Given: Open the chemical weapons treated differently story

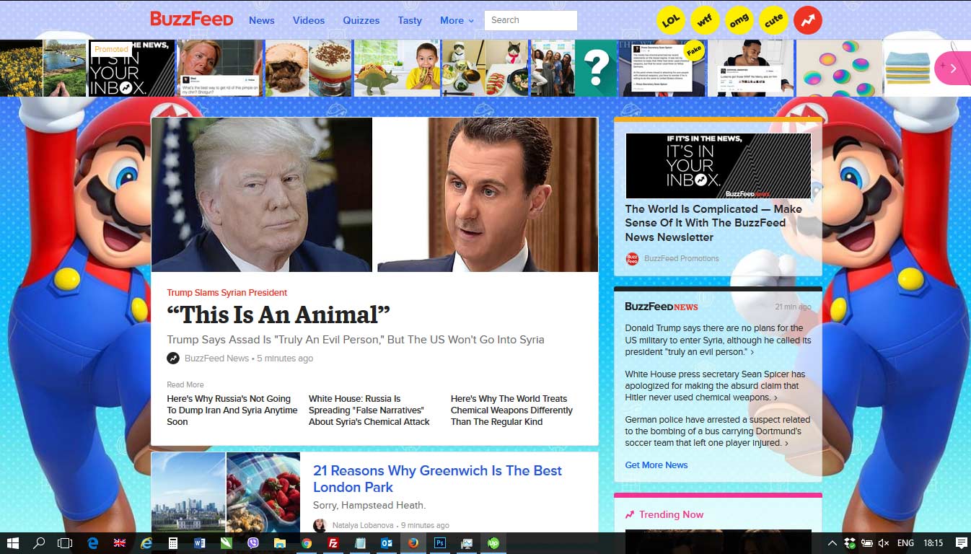Looking at the screenshot, I should 511,410.
